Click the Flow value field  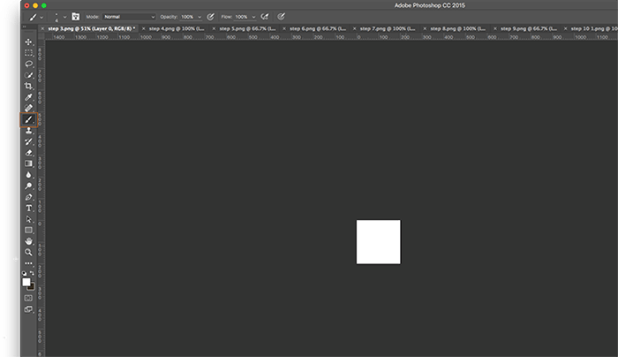[x=242, y=17]
